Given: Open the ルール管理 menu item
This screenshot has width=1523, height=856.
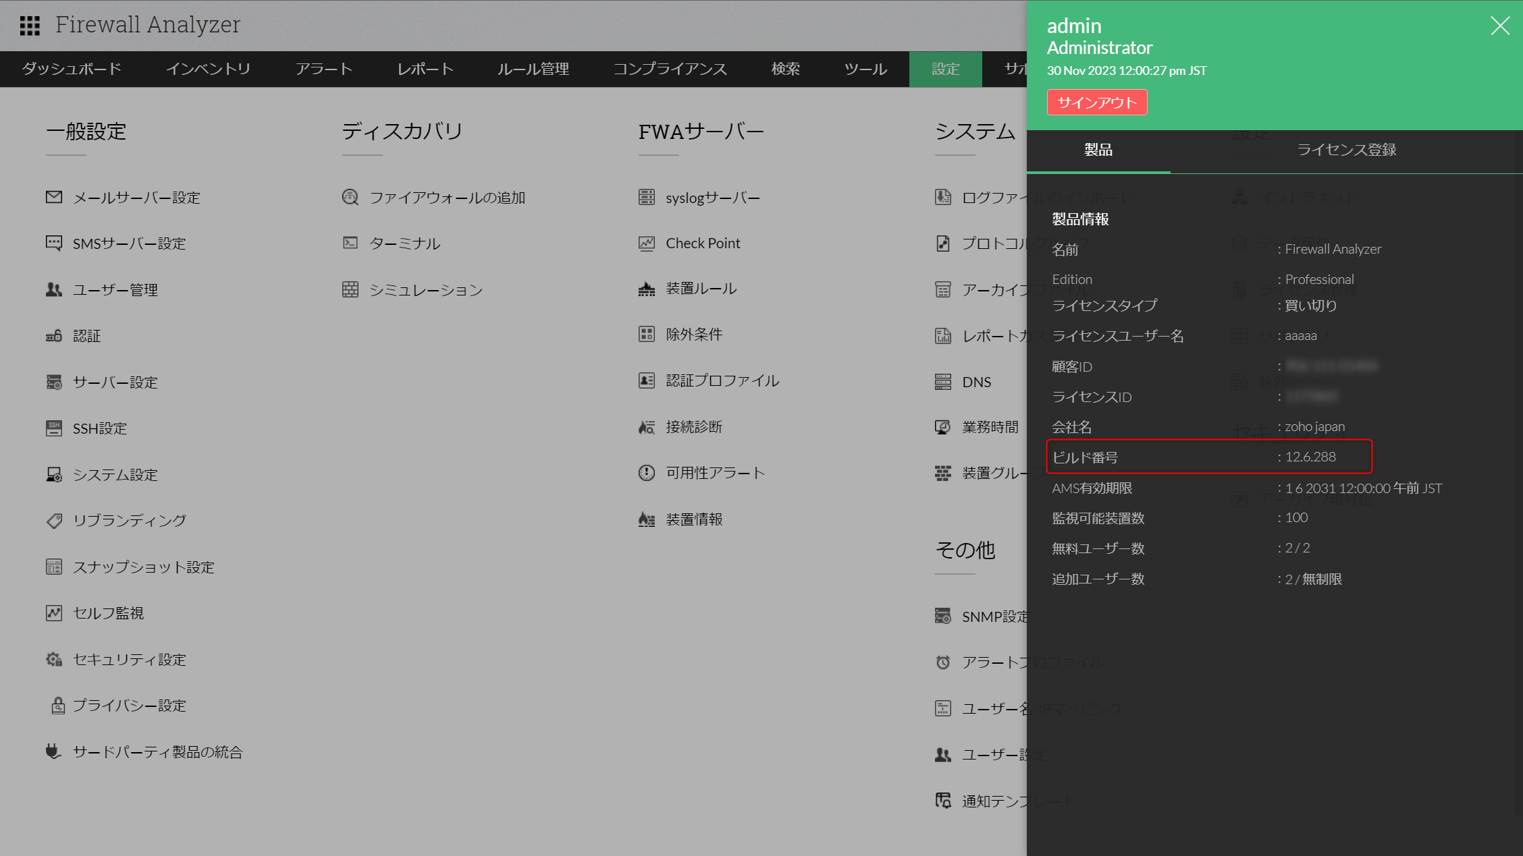Looking at the screenshot, I should pos(533,69).
